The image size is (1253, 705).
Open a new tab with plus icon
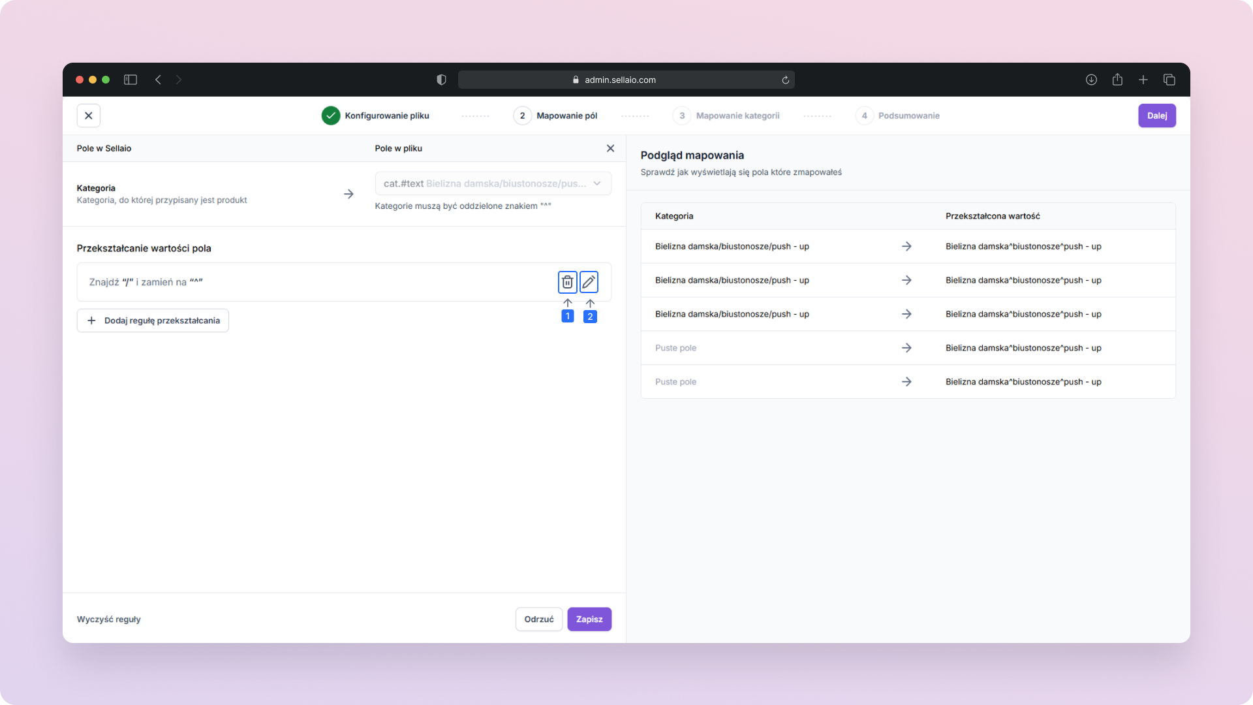(x=1143, y=80)
